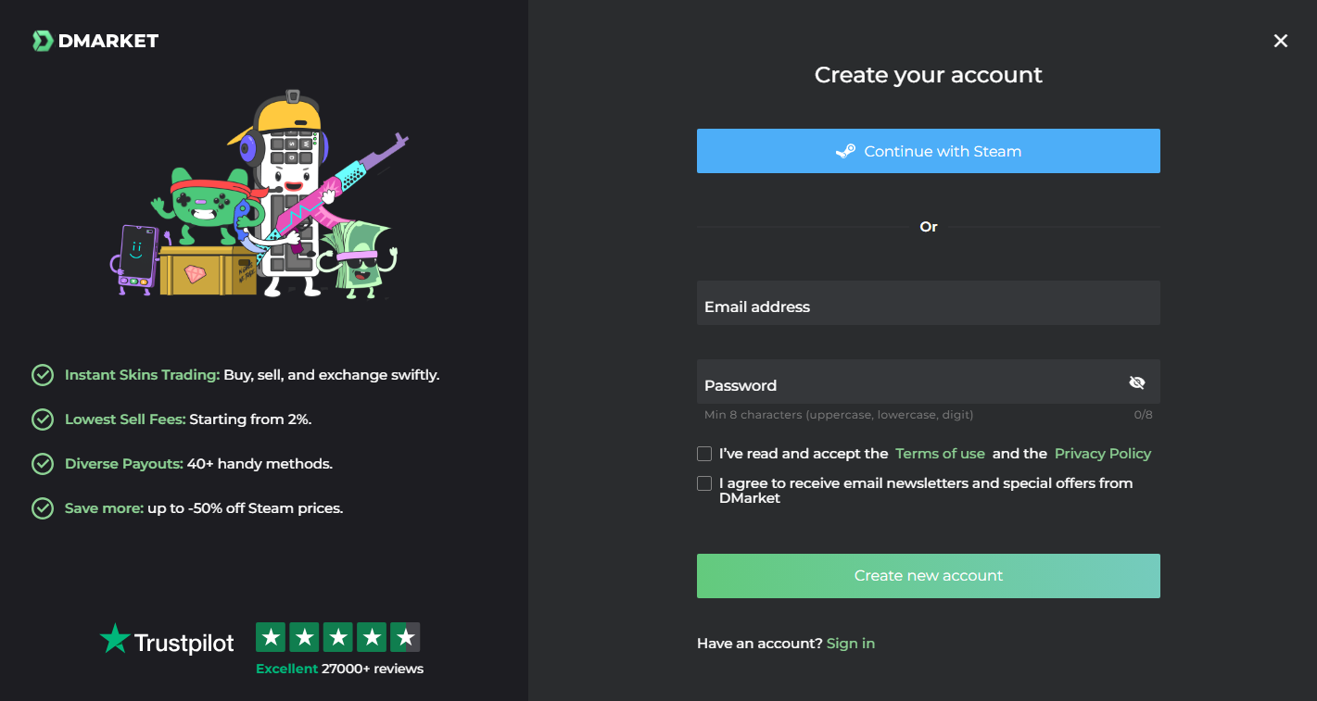Open the Privacy Policy link

pyautogui.click(x=1103, y=454)
